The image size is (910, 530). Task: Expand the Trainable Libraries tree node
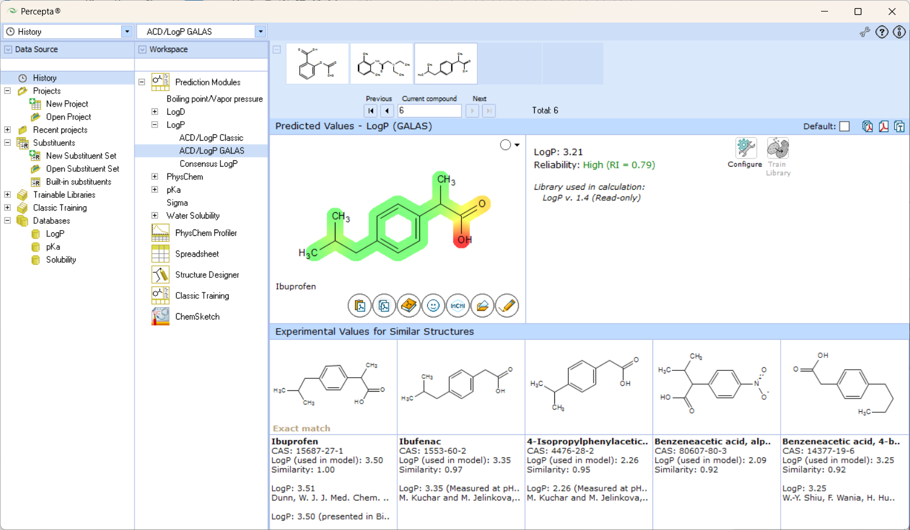(8, 195)
